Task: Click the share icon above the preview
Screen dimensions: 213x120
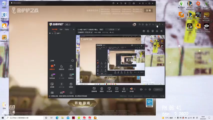Action: (161, 31)
